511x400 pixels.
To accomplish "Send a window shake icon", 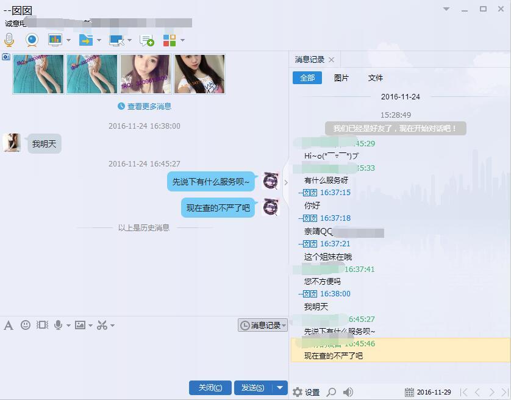I will coord(42,324).
